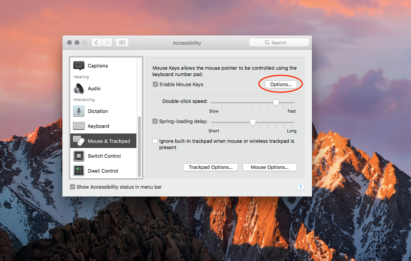Select Switch Control label in sidebar
Viewport: 411px width, 261px height.
[x=104, y=156]
